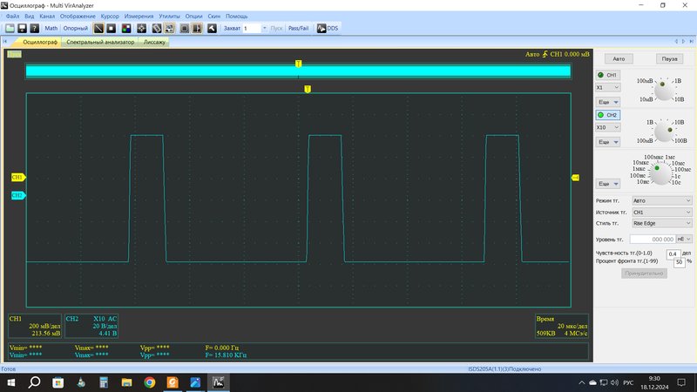Click the Авто button in side panel
697x392 pixels.
(619, 58)
